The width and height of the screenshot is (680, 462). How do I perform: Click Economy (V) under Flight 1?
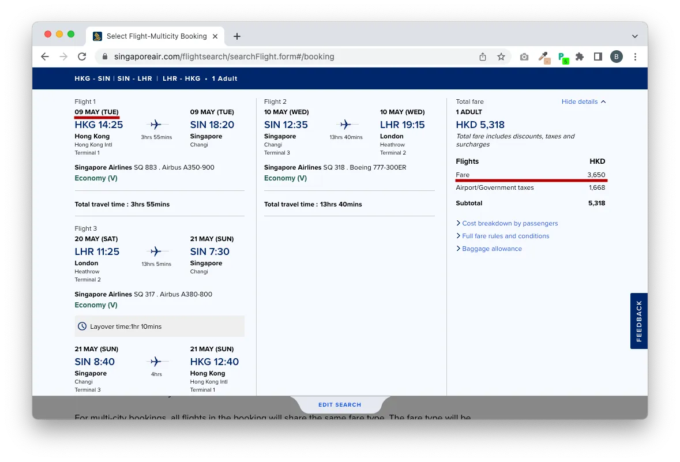(x=96, y=178)
